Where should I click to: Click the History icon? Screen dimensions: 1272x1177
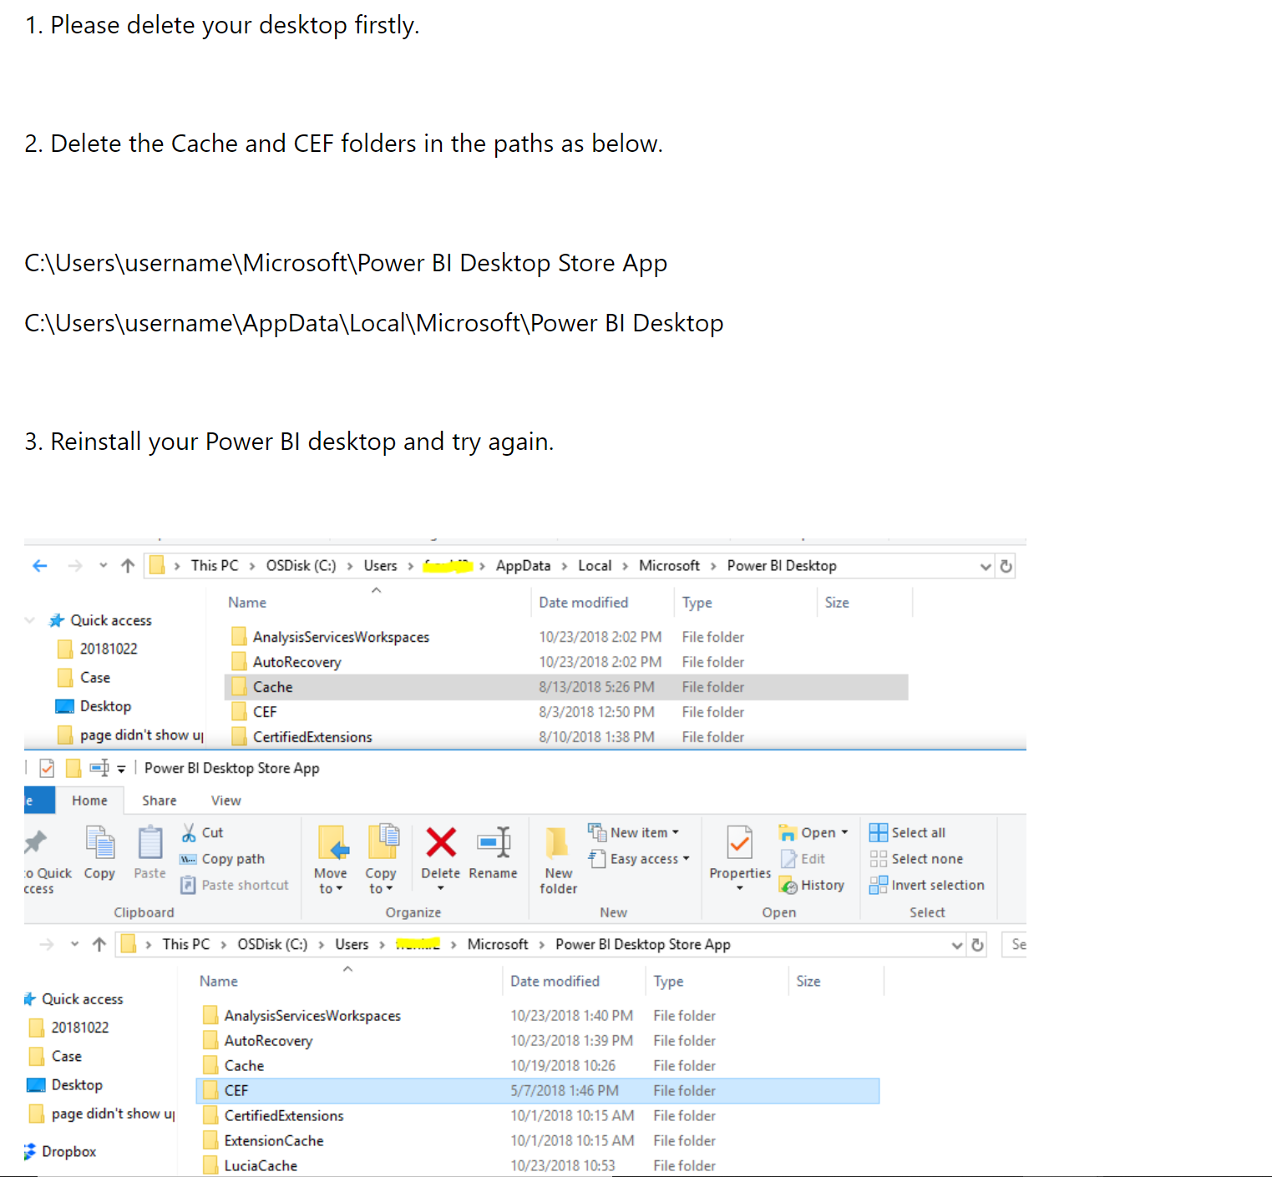tap(788, 885)
